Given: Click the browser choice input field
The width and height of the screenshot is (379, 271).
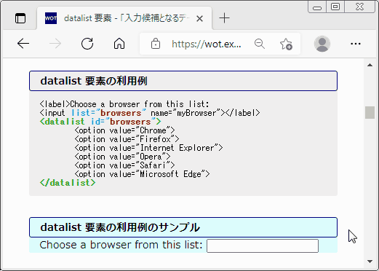Looking at the screenshot, I should (263, 246).
